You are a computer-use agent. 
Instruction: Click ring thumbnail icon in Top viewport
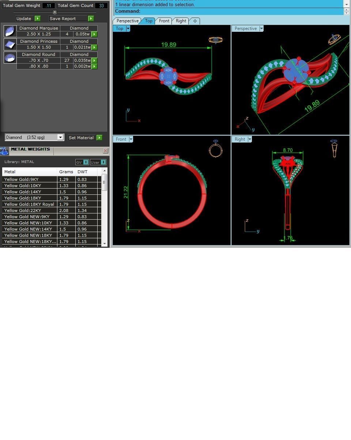[216, 40]
